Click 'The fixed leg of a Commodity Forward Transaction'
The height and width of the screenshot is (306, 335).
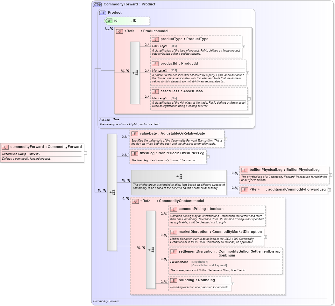click(164, 160)
